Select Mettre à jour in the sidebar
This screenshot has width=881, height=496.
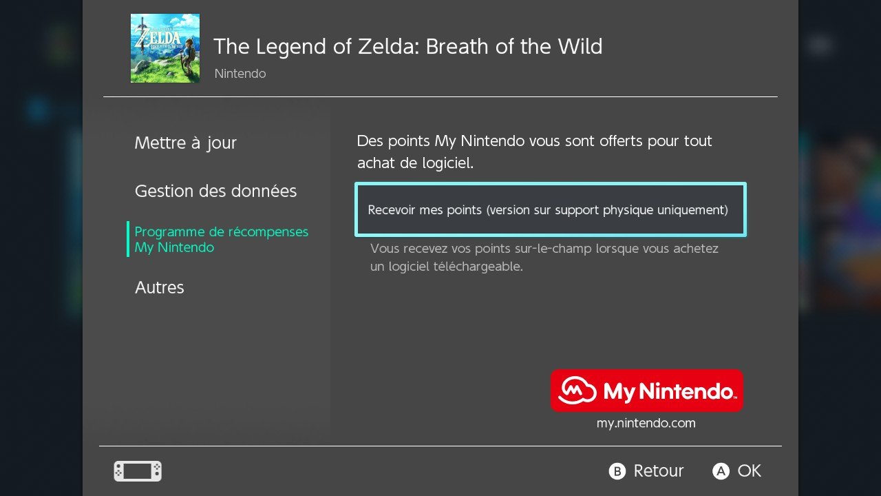pyautogui.click(x=186, y=143)
